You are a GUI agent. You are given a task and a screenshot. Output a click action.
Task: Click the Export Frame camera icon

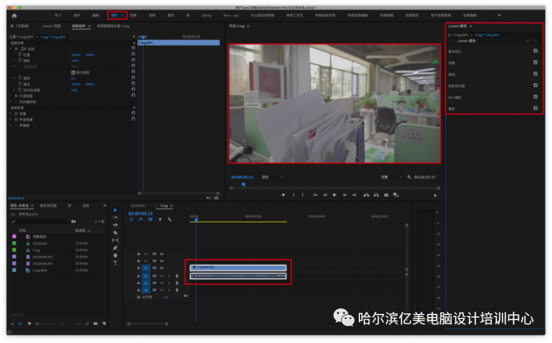(386, 195)
